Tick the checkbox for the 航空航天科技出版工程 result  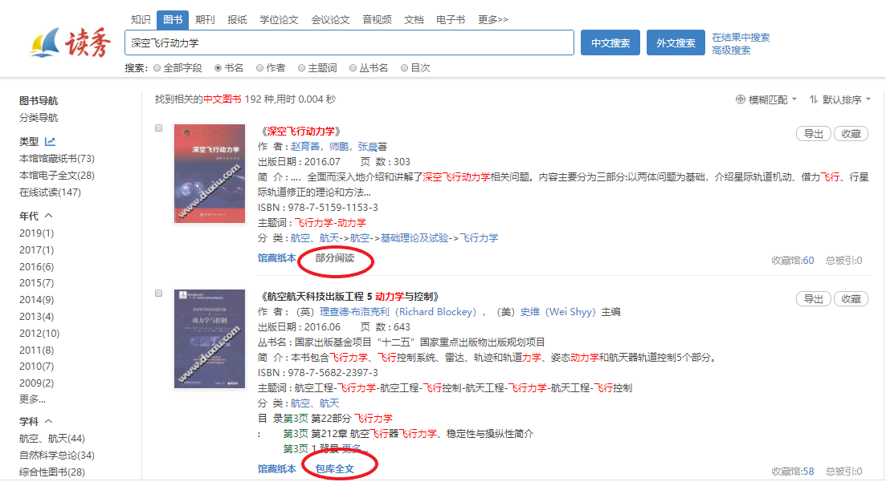158,294
